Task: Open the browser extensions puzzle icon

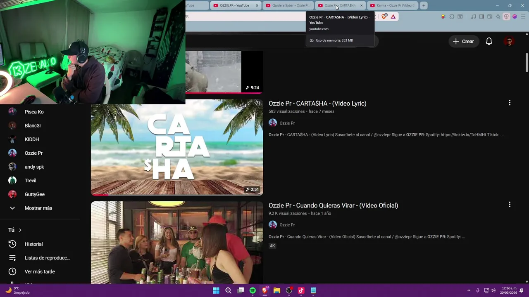Action: (452, 16)
